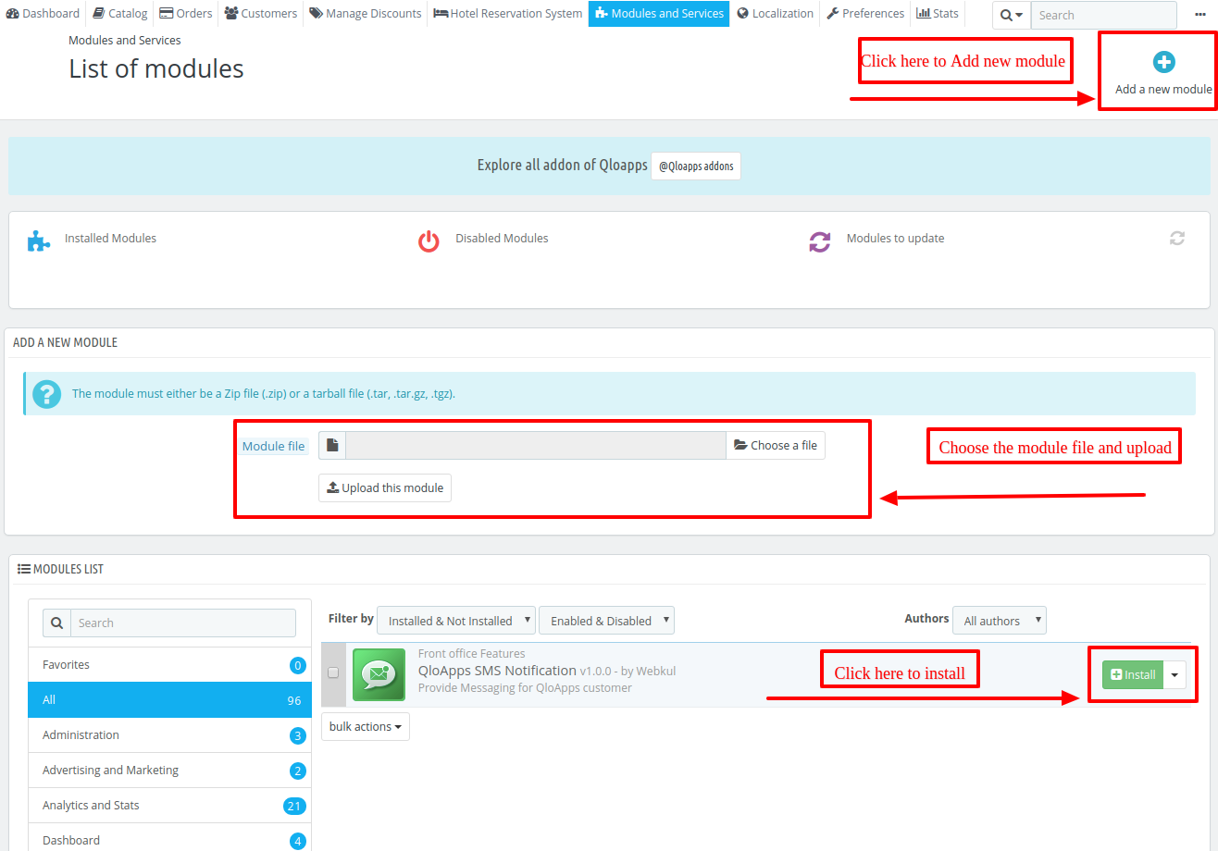Select Advertising and Marketing category

click(170, 771)
